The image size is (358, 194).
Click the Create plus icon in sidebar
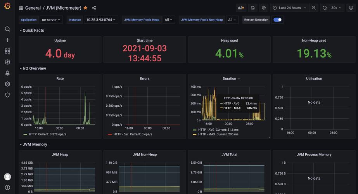coord(7,40)
